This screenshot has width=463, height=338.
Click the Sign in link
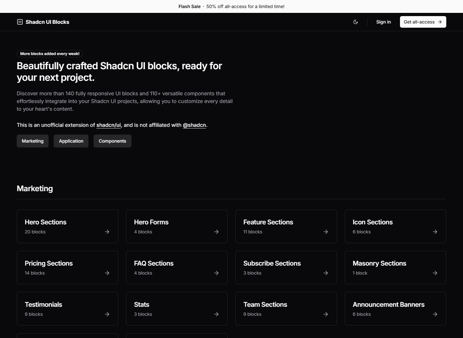pyautogui.click(x=384, y=22)
